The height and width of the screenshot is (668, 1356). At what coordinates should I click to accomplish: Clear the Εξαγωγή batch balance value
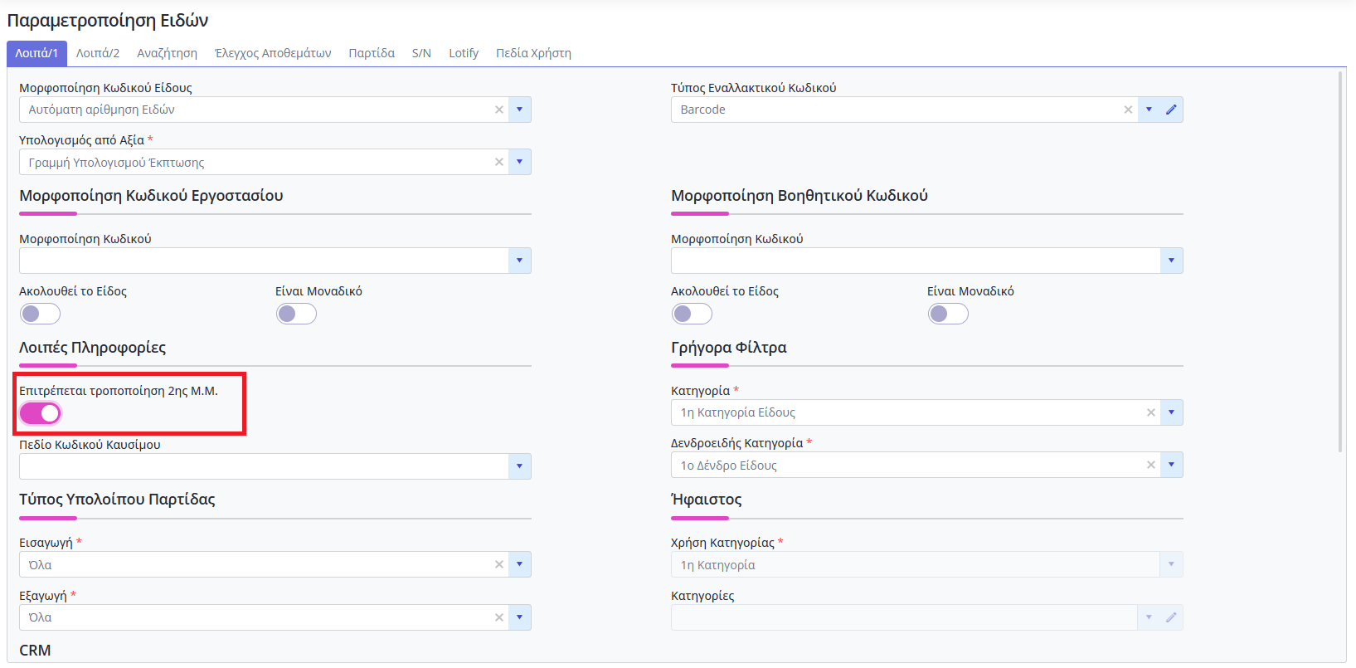(x=498, y=617)
